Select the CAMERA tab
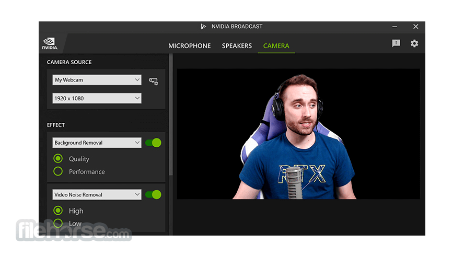 [276, 46]
